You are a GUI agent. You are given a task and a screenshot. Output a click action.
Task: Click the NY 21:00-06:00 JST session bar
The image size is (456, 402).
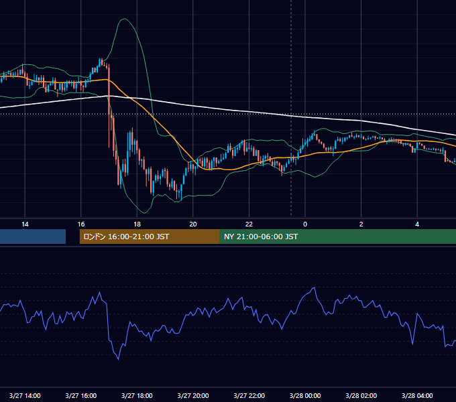click(338, 237)
